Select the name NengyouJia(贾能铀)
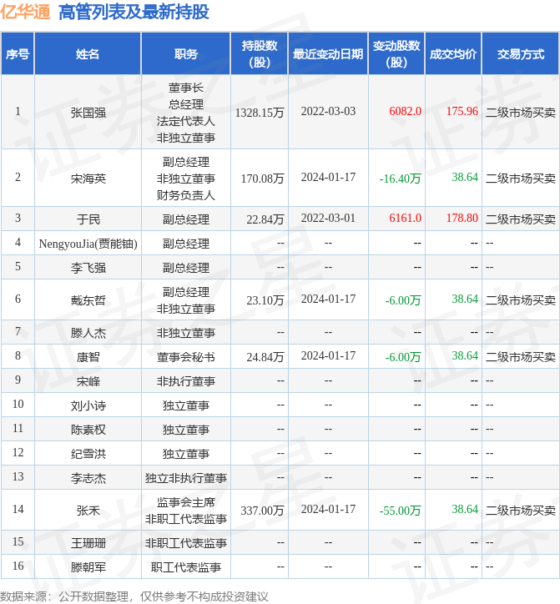 pyautogui.click(x=88, y=244)
